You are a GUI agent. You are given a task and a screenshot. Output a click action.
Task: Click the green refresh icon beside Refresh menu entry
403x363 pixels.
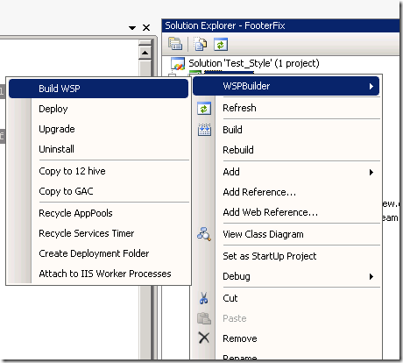coord(204,109)
